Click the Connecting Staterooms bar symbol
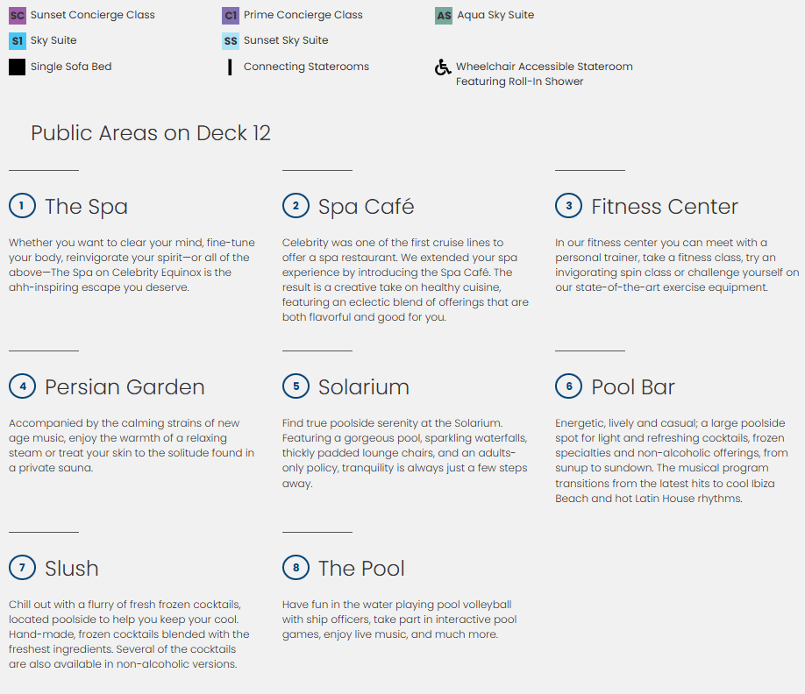Viewport: 805px width, 694px height. [x=230, y=67]
